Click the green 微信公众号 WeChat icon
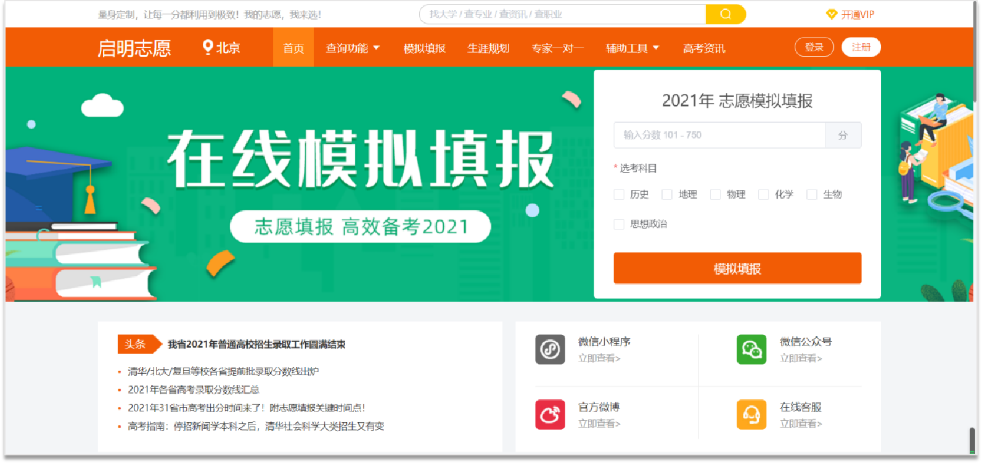The height and width of the screenshot is (464, 982). [x=751, y=350]
